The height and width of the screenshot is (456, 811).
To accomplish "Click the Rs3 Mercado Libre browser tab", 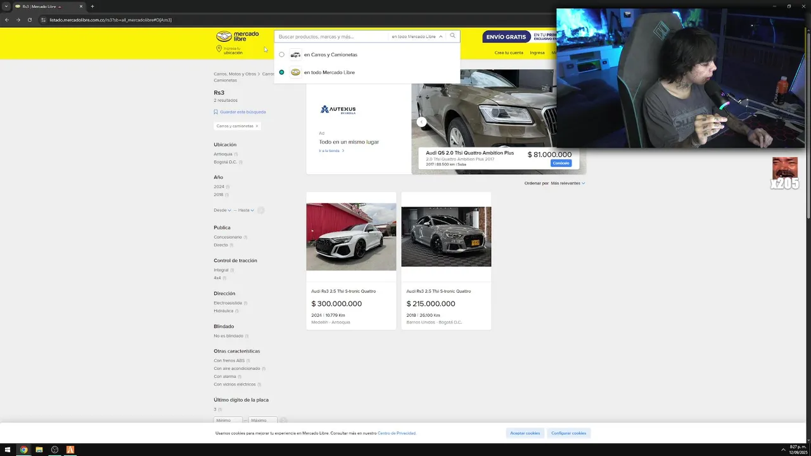I will point(49,6).
